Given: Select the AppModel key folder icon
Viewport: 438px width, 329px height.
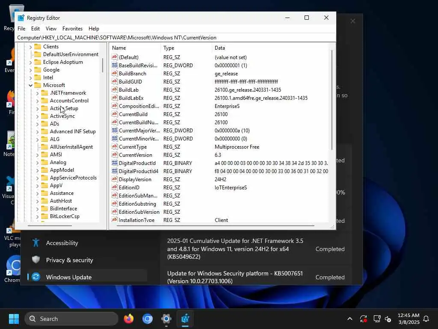Looking at the screenshot, I should click(x=44, y=170).
